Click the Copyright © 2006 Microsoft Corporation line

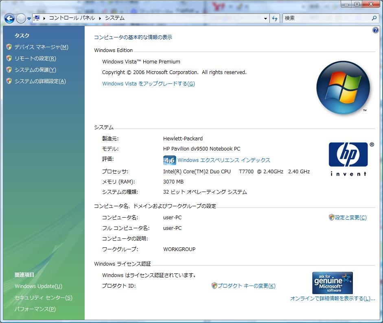tap(174, 72)
